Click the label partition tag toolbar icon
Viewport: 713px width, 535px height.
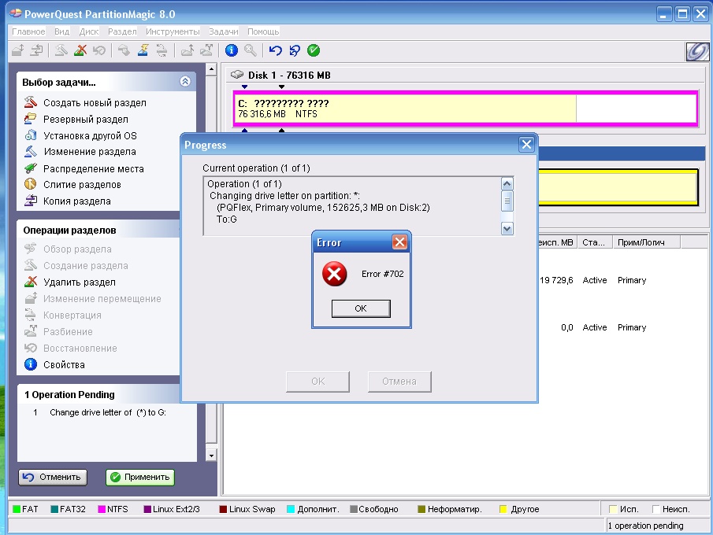click(x=124, y=50)
